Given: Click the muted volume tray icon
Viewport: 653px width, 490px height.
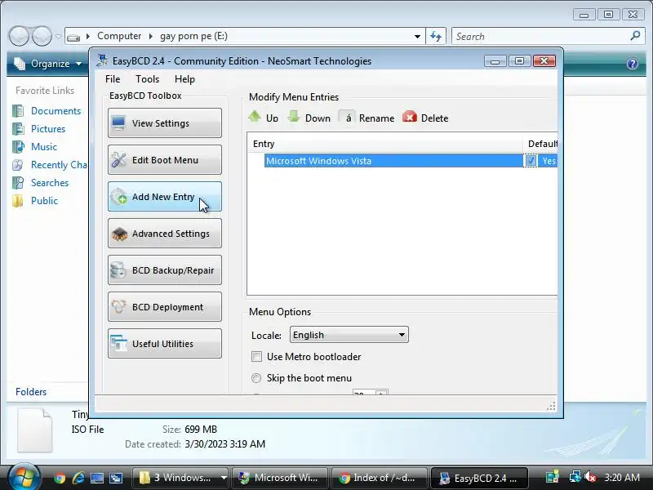Looking at the screenshot, I should (590, 477).
